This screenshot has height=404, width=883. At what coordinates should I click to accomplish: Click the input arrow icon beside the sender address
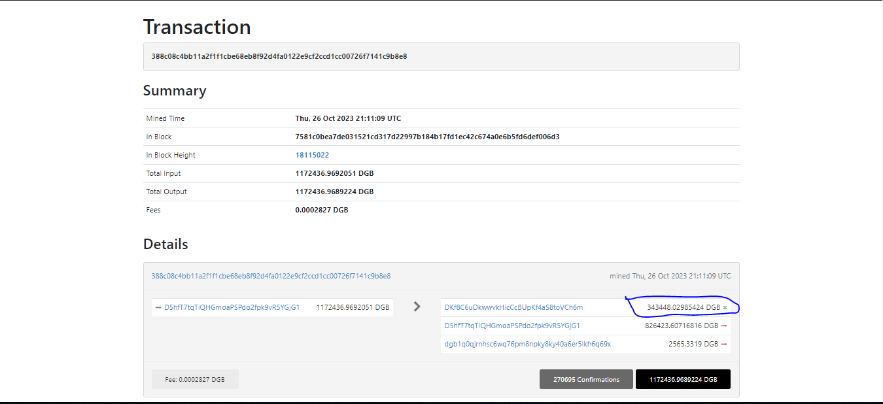pyautogui.click(x=158, y=307)
